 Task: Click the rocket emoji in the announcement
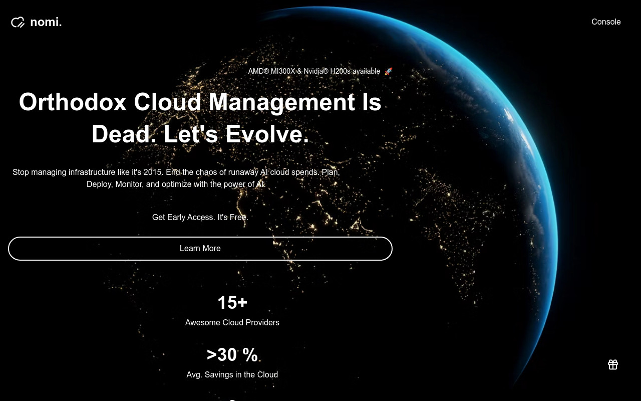(x=389, y=71)
